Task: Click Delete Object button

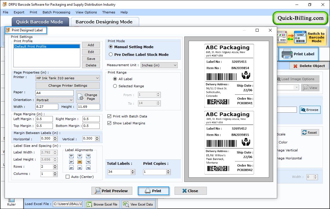Action: coord(309,66)
